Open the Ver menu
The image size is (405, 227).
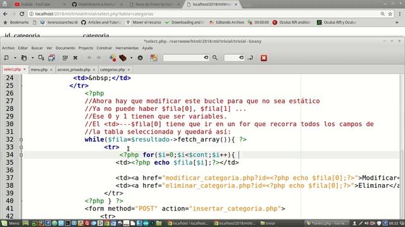tap(49, 48)
